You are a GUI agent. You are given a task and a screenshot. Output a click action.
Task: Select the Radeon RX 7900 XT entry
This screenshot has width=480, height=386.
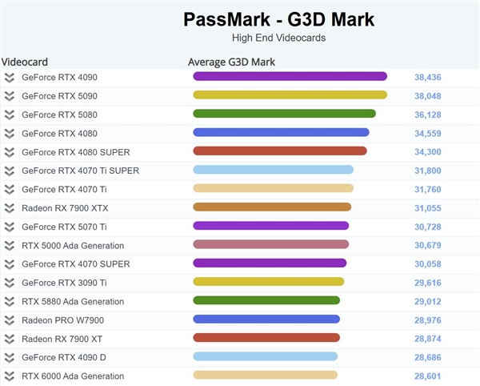(63, 339)
